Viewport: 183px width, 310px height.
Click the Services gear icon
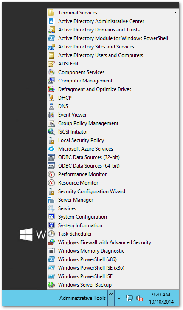[x=51, y=208]
